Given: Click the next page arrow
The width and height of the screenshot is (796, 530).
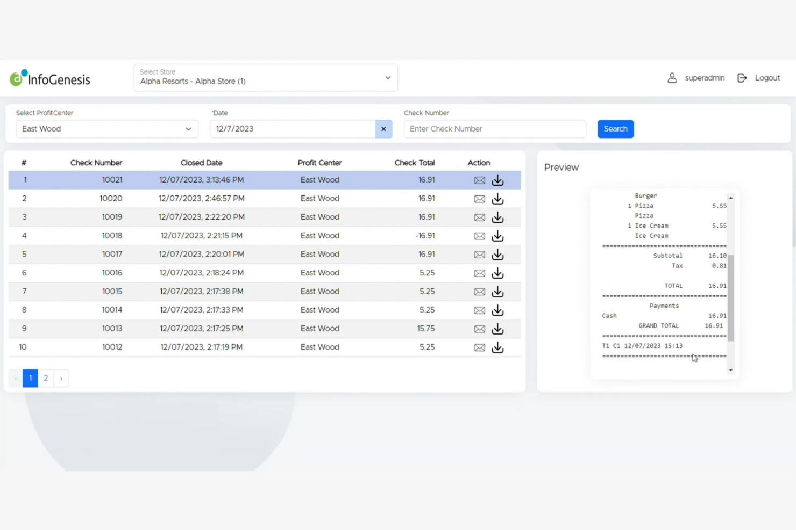Looking at the screenshot, I should pos(61,378).
